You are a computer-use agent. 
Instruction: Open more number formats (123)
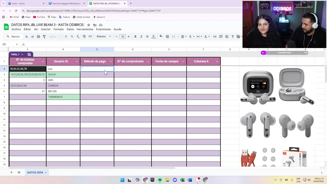(x=90, y=37)
